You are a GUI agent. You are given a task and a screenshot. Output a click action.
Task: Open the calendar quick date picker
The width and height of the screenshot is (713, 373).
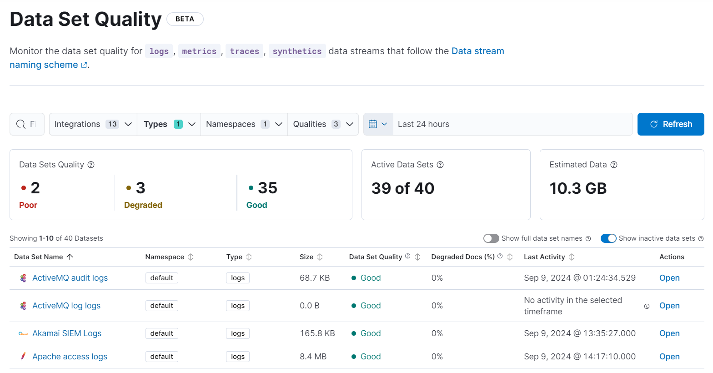coord(378,124)
